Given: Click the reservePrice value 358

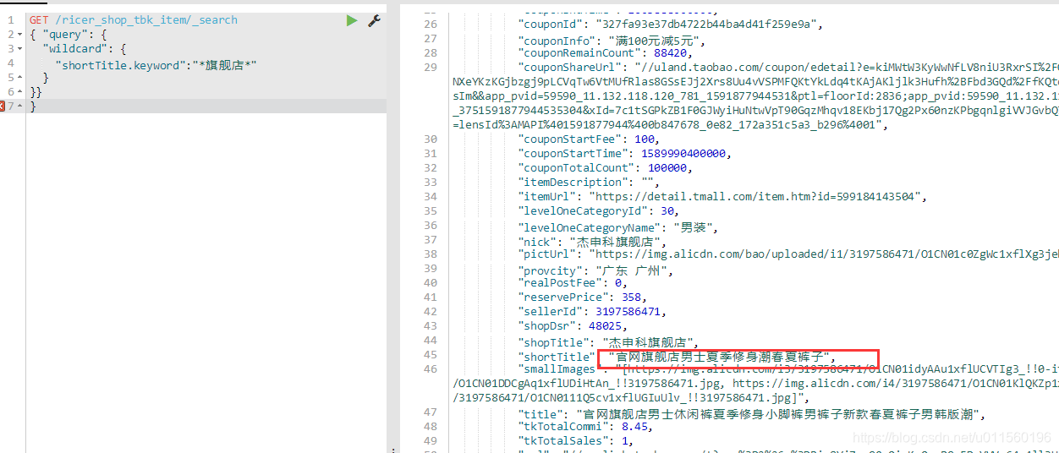Looking at the screenshot, I should point(631,297).
